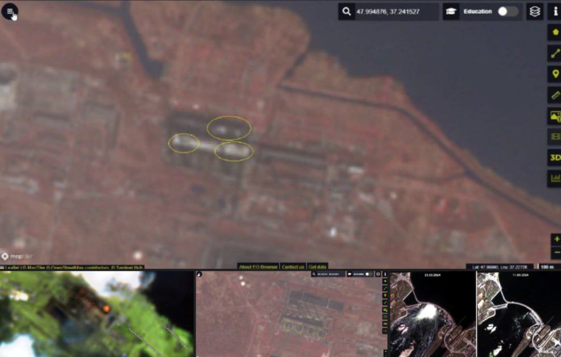
Task: Click the 23.03.2024 satellite image thumbnail
Action: click(432, 315)
